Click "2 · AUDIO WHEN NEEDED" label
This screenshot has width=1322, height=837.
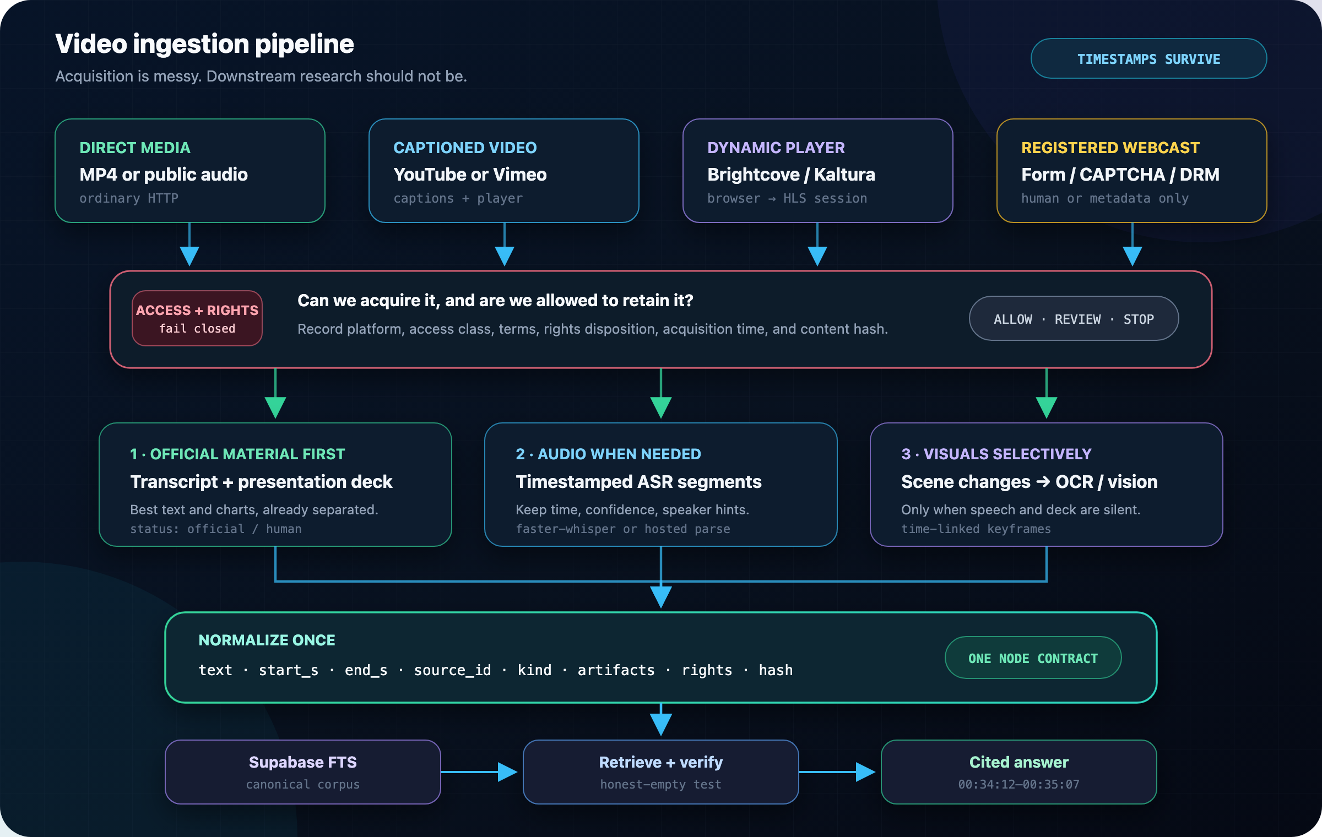pos(608,454)
